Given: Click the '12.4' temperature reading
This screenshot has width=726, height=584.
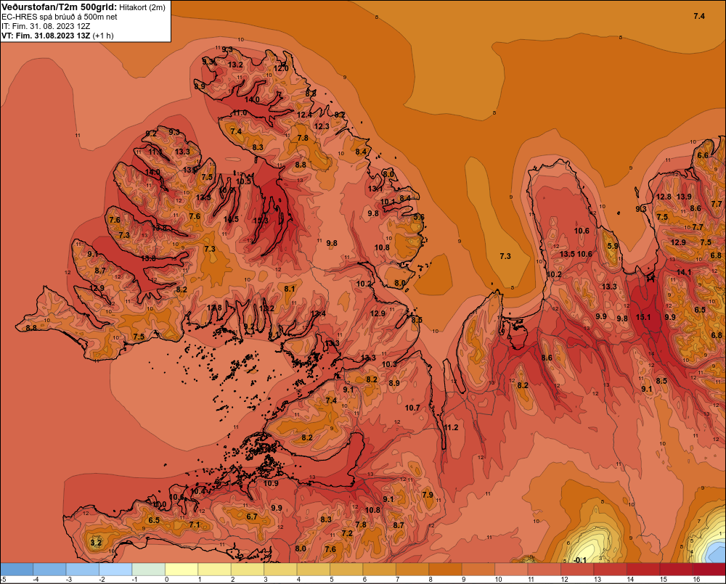Looking at the screenshot, I should click(x=304, y=115).
